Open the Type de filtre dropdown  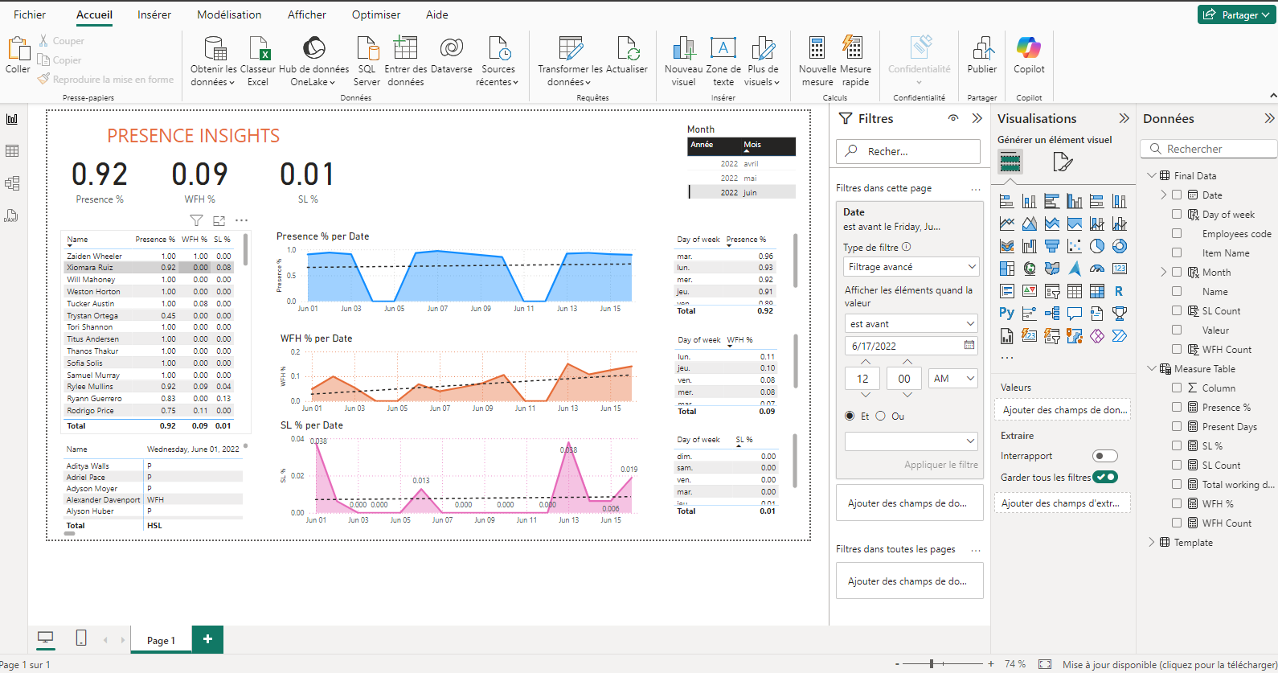point(911,267)
